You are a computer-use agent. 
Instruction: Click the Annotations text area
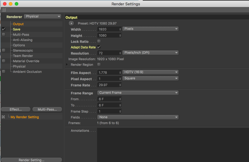click(173, 145)
